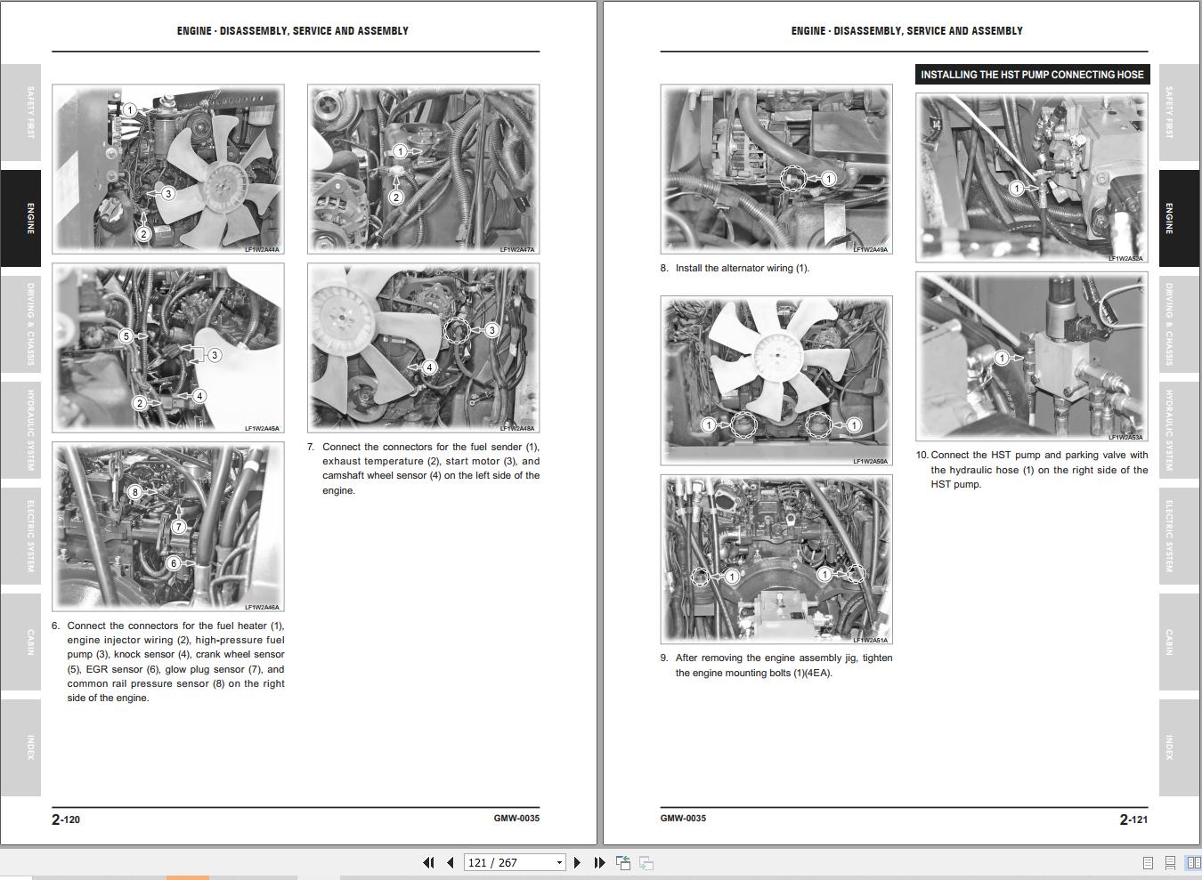Click the go-to-previous-view icon
Image resolution: width=1202 pixels, height=880 pixels.
tap(623, 862)
